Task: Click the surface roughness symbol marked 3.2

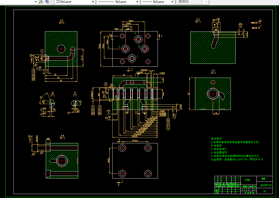Action: tap(260, 22)
